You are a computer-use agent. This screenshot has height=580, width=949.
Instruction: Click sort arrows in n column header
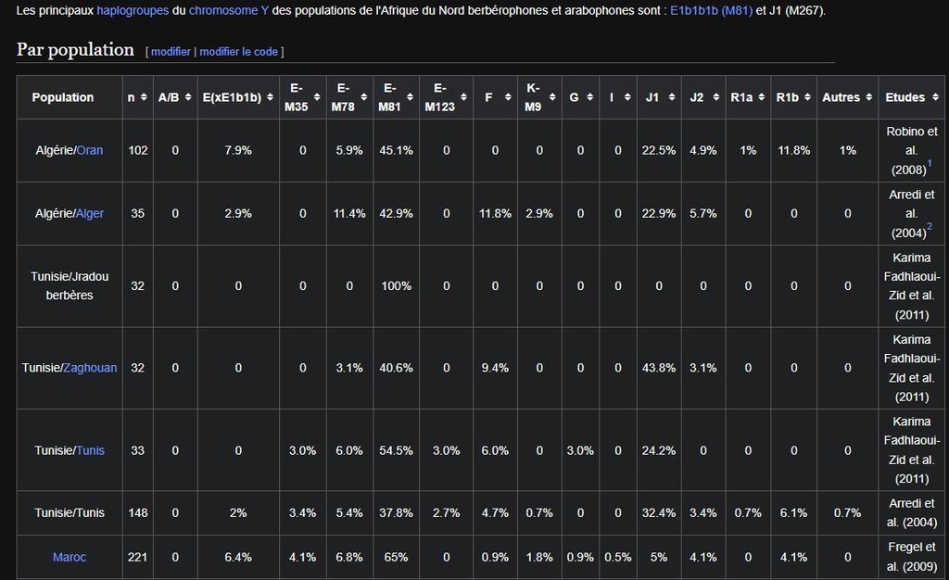pos(145,97)
